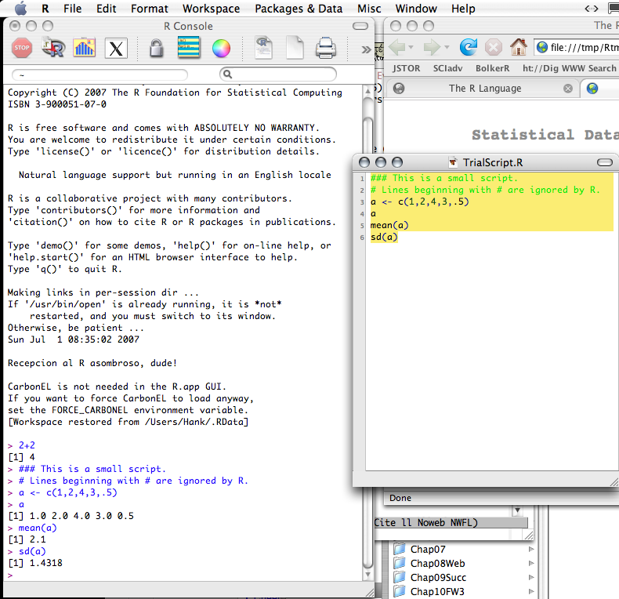Image resolution: width=619 pixels, height=599 pixels.
Task: Click the printer icon in R Console
Action: (x=326, y=48)
